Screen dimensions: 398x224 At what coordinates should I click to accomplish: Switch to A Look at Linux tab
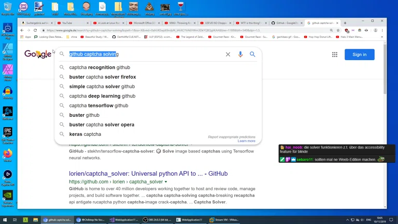point(109,23)
